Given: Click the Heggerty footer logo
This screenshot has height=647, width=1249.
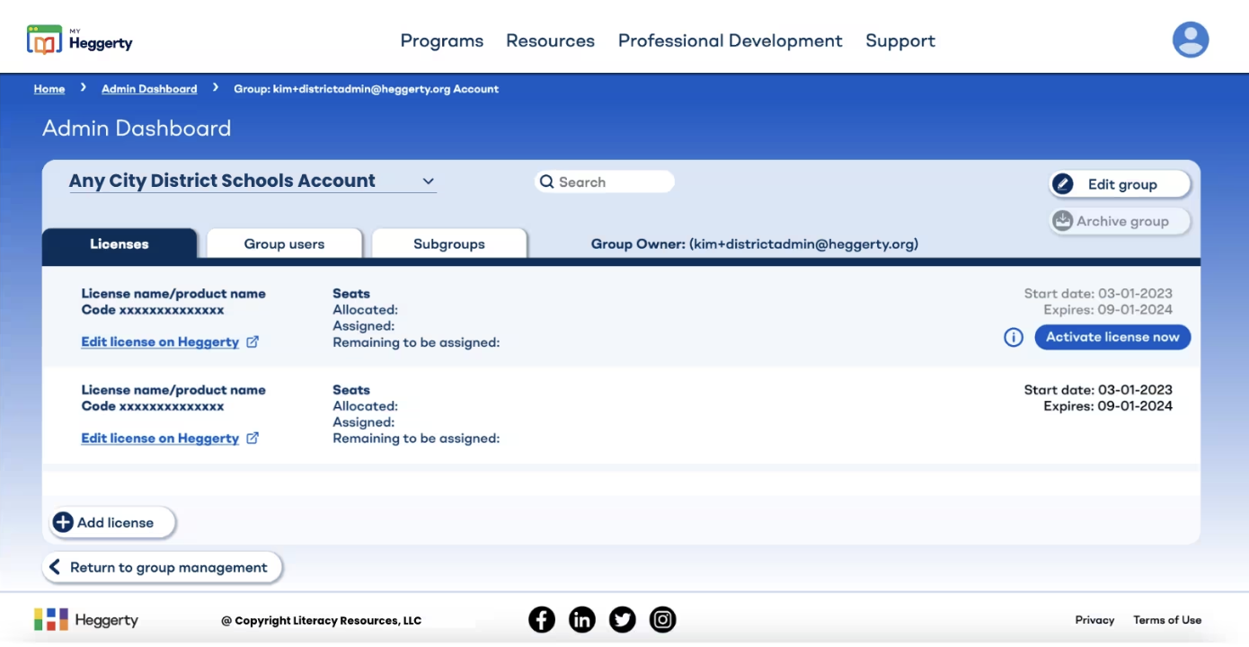Looking at the screenshot, I should pyautogui.click(x=86, y=619).
